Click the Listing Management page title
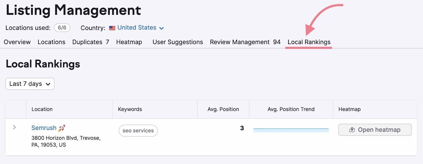This screenshot has width=423, height=164. coord(73,11)
